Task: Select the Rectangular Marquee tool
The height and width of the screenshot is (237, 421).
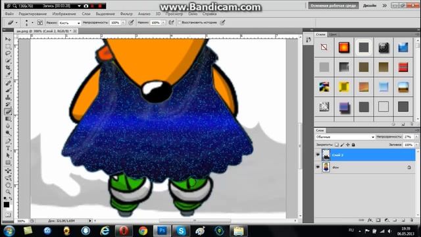Action: coord(8,46)
